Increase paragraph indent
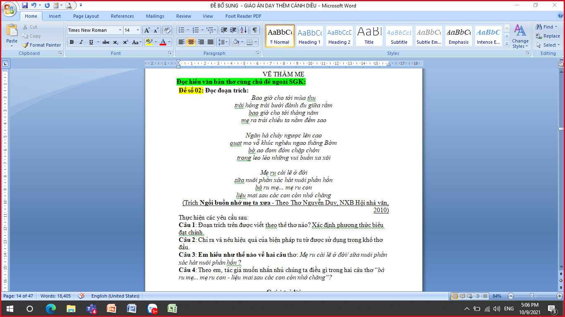Viewport: 565px width, 317px height. coord(233,30)
